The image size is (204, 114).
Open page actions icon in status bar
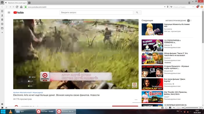[174, 108]
